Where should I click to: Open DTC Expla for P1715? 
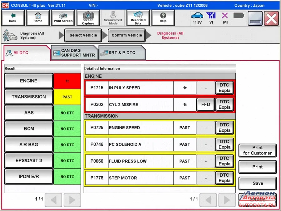[224, 88]
